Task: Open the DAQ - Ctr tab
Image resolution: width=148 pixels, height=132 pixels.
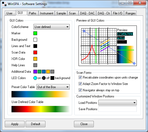Action: (104, 13)
